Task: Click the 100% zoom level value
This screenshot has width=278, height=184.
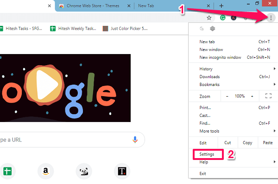Action: [x=240, y=96]
